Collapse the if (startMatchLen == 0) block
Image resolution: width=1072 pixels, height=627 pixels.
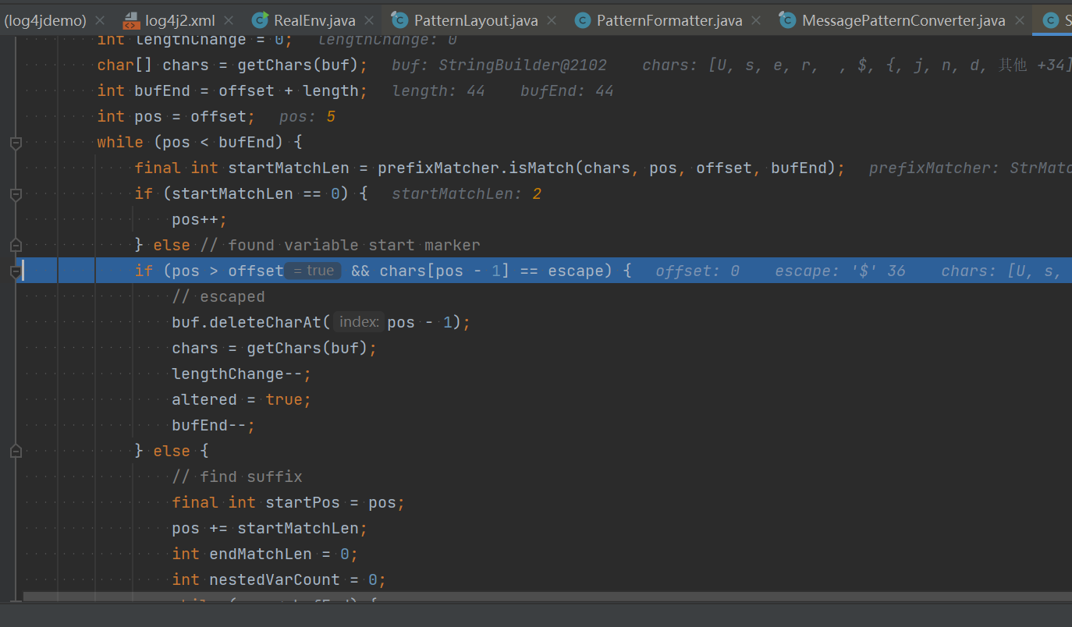tap(15, 194)
